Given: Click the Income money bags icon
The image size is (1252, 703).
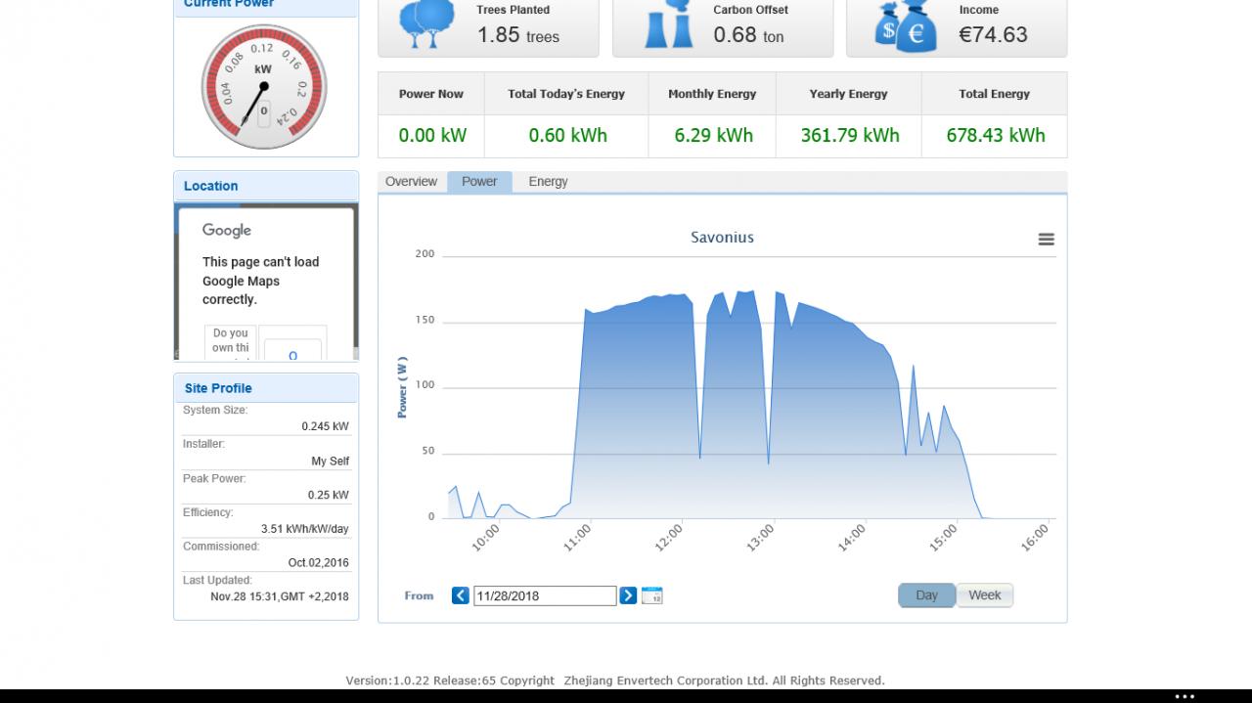Looking at the screenshot, I should [906, 25].
